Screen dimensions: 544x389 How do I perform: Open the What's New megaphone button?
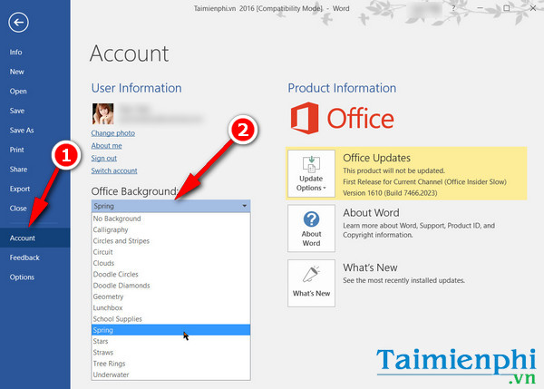311,283
